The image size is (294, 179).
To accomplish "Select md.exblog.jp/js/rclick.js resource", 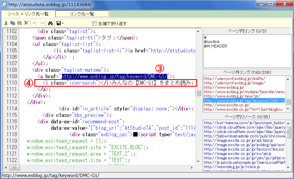I will pyautogui.click(x=232, y=167).
